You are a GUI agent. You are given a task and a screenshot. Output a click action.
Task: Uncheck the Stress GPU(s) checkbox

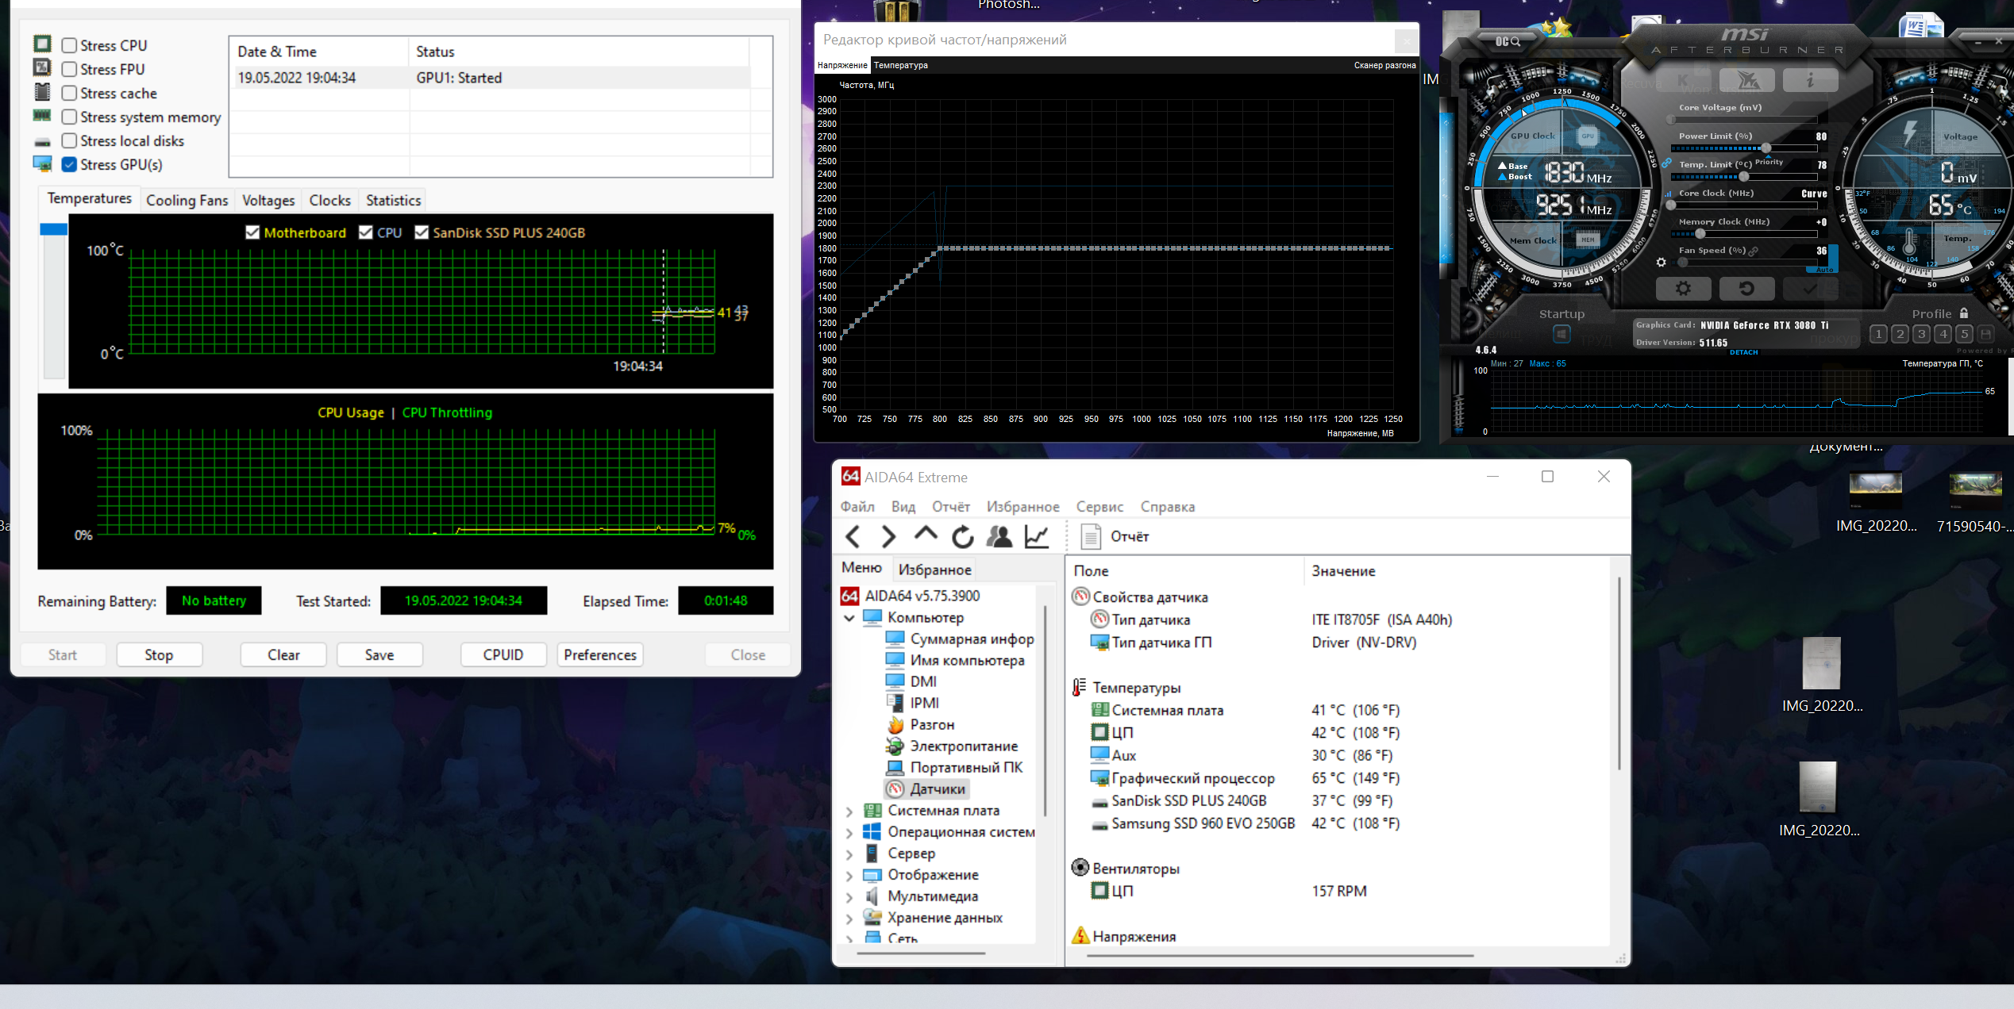pyautogui.click(x=70, y=165)
